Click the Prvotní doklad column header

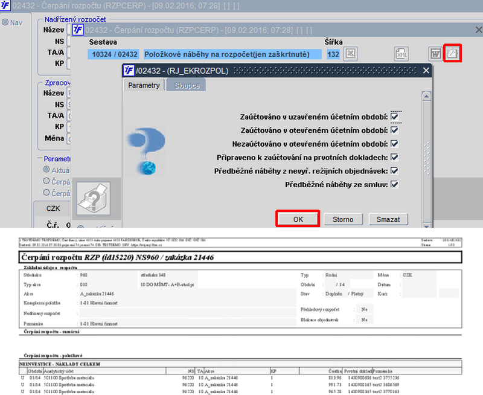coord(358,371)
